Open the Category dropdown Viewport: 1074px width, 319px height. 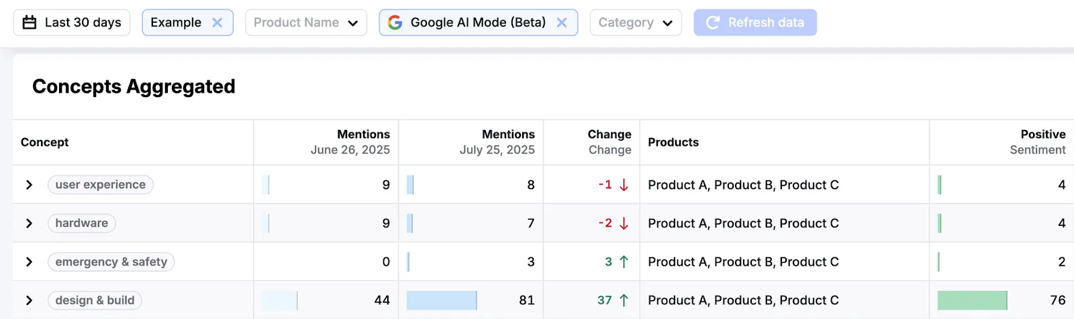(635, 23)
